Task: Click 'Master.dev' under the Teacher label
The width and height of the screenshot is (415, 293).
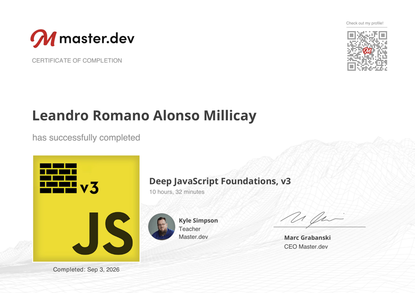Action: point(193,237)
